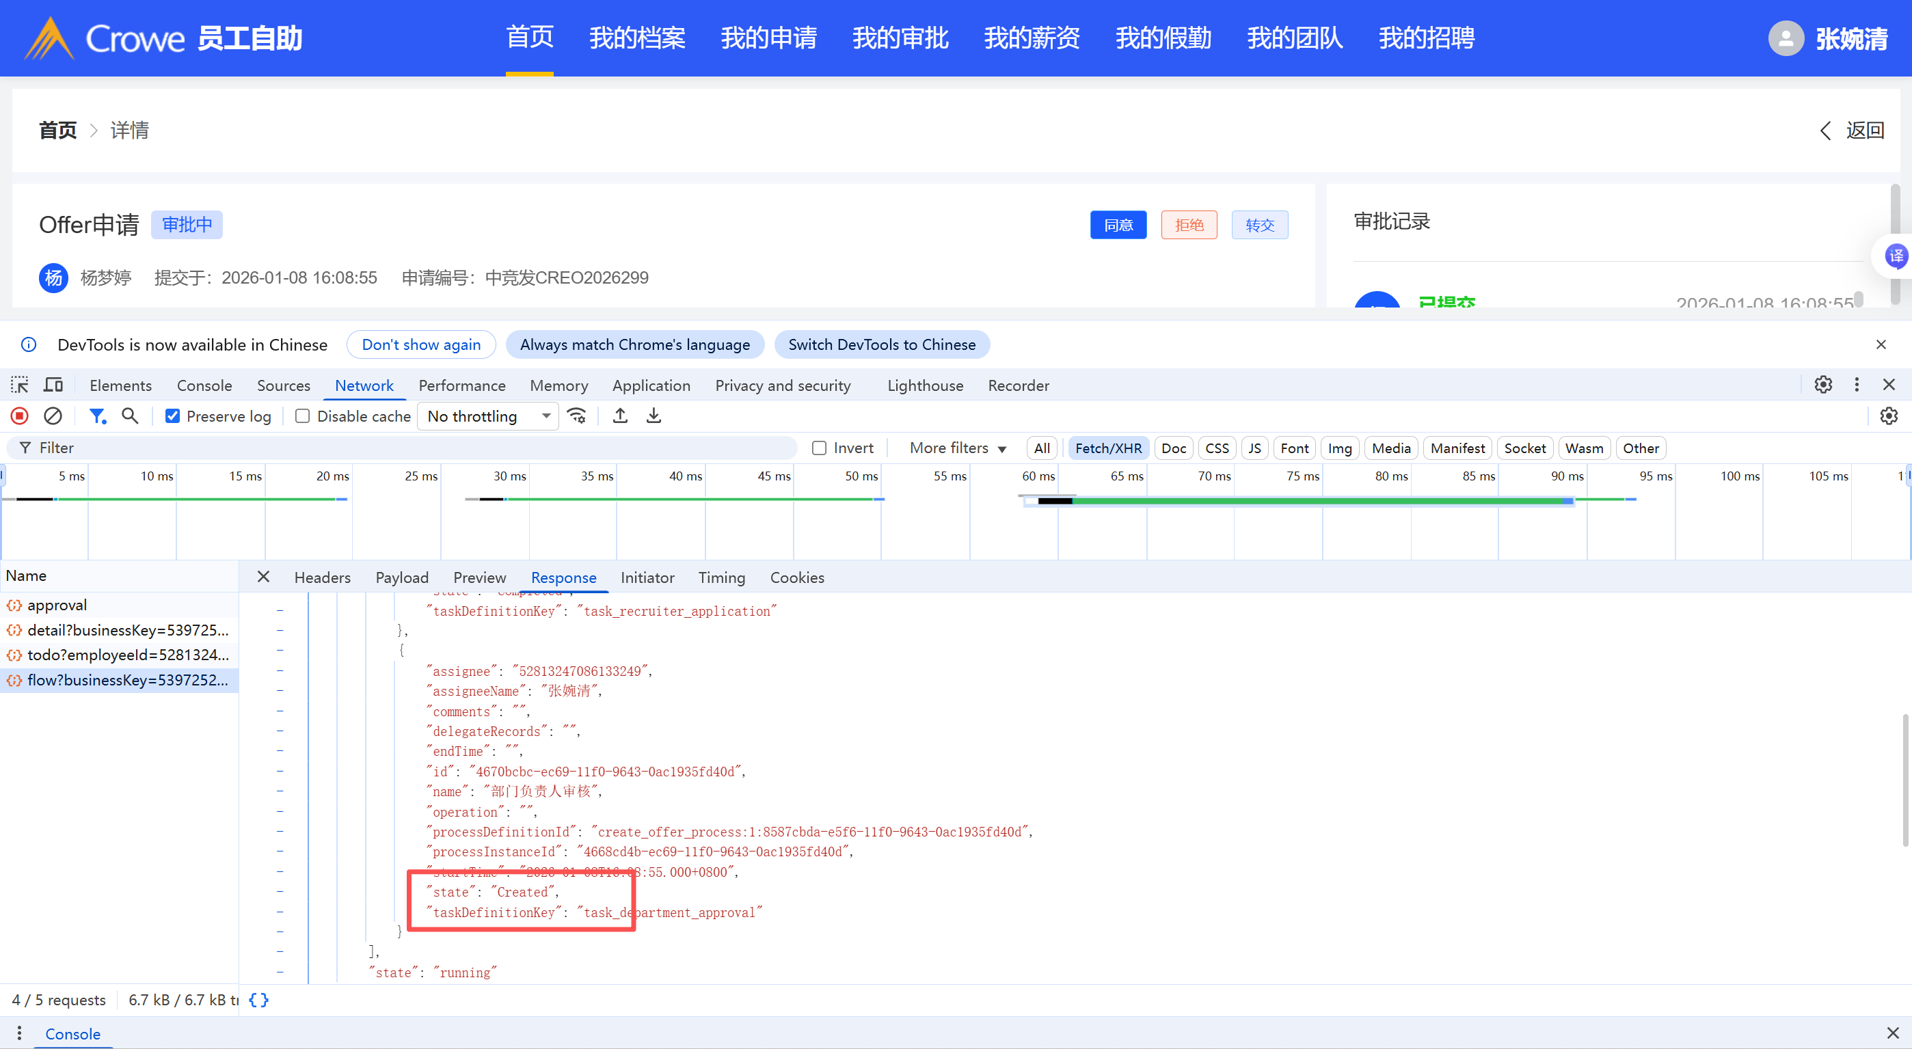Click the export HAR download icon
Screen dimensions: 1912x1049
tap(653, 416)
